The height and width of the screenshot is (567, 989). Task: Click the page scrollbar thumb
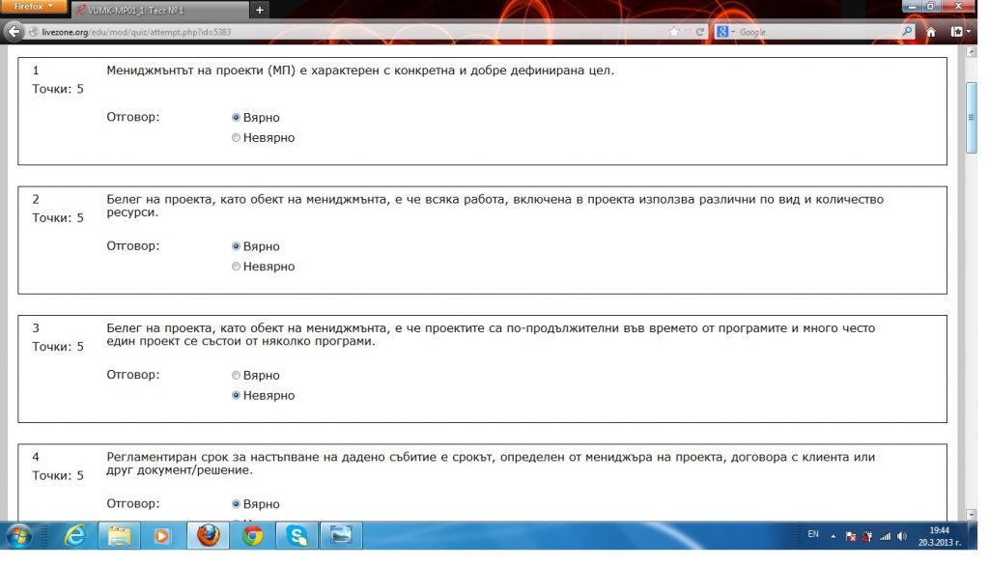click(x=971, y=117)
